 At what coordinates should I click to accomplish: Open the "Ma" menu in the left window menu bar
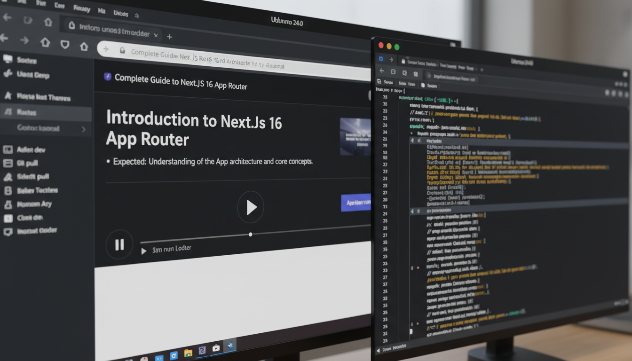[x=102, y=10]
